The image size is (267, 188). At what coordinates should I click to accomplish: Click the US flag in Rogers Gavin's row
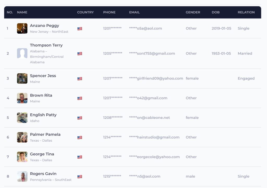(x=80, y=177)
